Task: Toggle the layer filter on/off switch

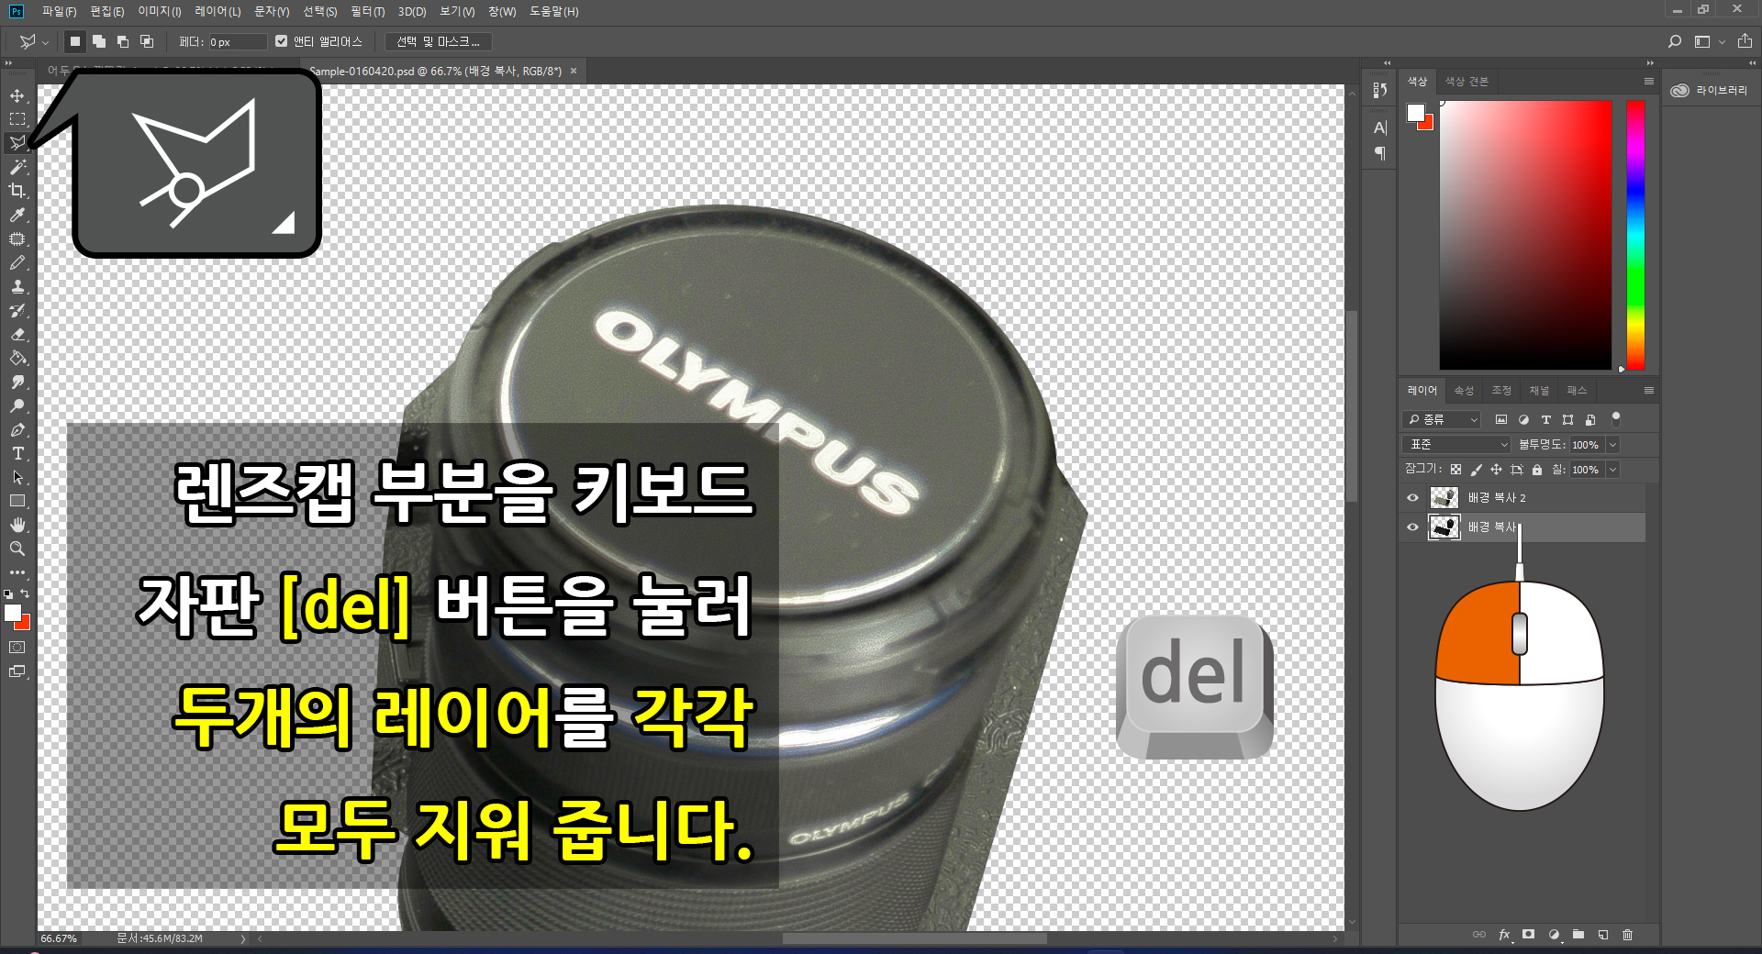Action: (1616, 419)
